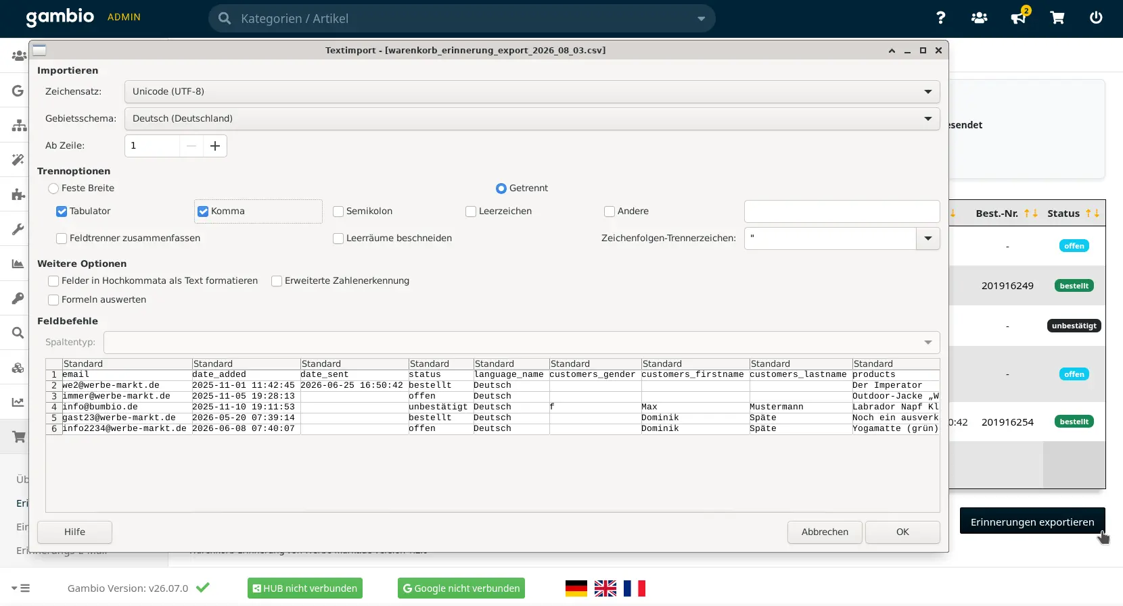The image size is (1123, 606).
Task: Enable Erweiterte Zahlenerkennung checkbox
Action: tap(277, 281)
